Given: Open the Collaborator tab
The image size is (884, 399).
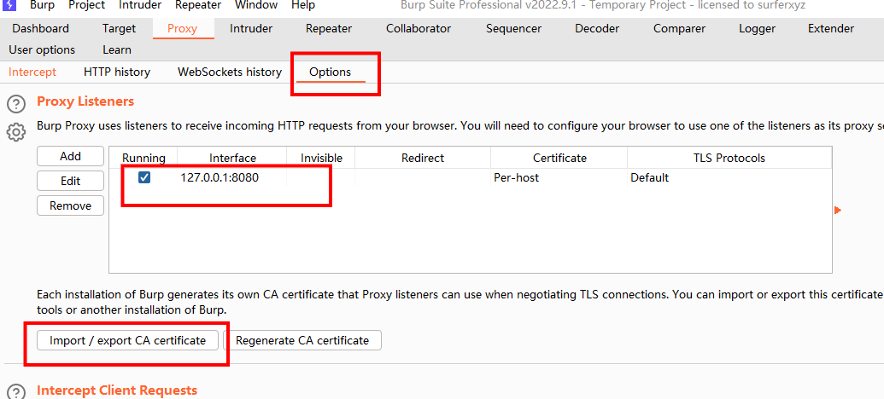Looking at the screenshot, I should tap(419, 28).
